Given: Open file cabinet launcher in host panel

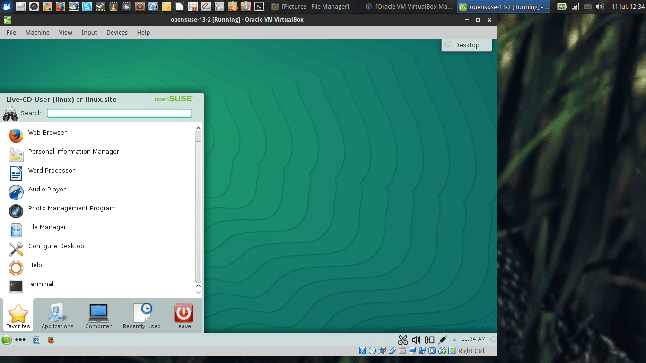Looking at the screenshot, I should pos(20,7).
